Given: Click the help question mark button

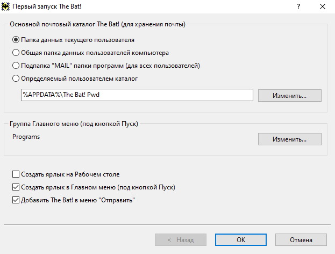Looking at the screenshot, I should [x=298, y=6].
